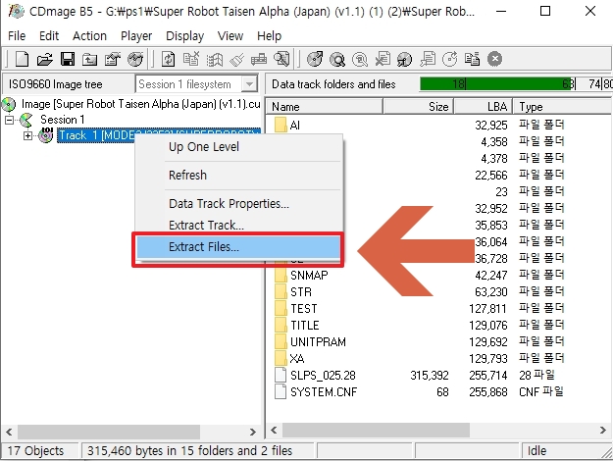Click the greyed sheet with arrow toolbar icon

[428, 60]
